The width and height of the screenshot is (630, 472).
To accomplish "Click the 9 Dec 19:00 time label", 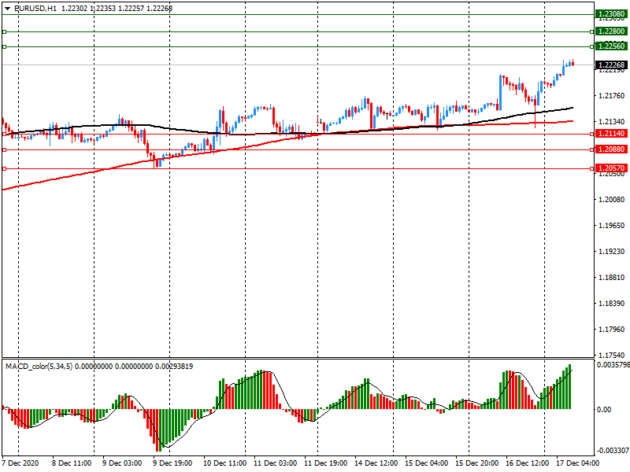I will click(173, 463).
